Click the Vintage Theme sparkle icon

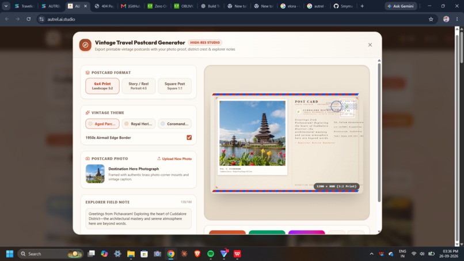pos(88,112)
